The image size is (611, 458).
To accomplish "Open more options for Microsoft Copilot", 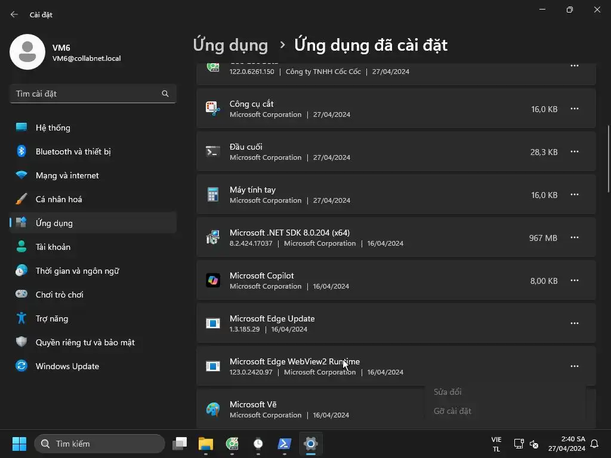I will click(x=575, y=280).
